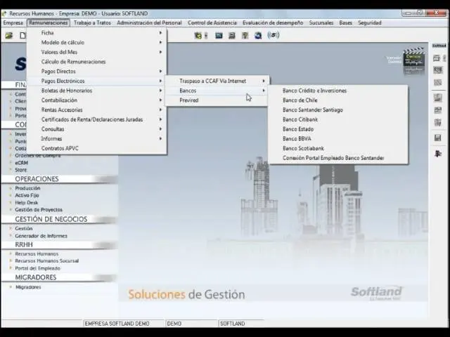Select the Previred entry
Viewport: 450px width, 337px height.
pos(217,100)
